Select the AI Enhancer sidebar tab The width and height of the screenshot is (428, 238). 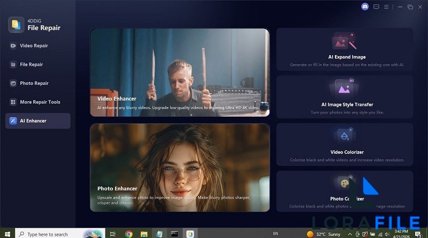click(33, 121)
